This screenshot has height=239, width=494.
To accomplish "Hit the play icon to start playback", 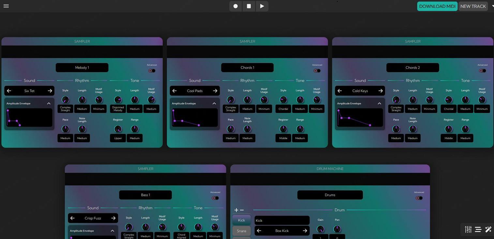I will point(262,6).
